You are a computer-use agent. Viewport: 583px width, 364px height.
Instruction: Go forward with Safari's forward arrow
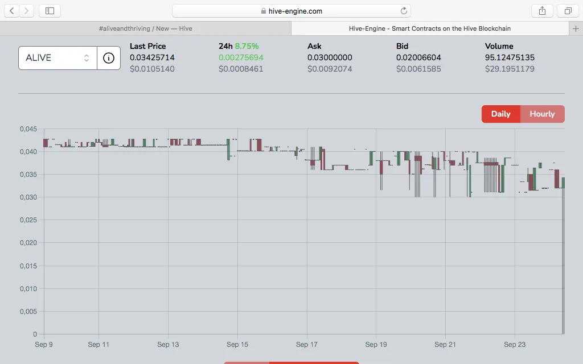(x=26, y=11)
